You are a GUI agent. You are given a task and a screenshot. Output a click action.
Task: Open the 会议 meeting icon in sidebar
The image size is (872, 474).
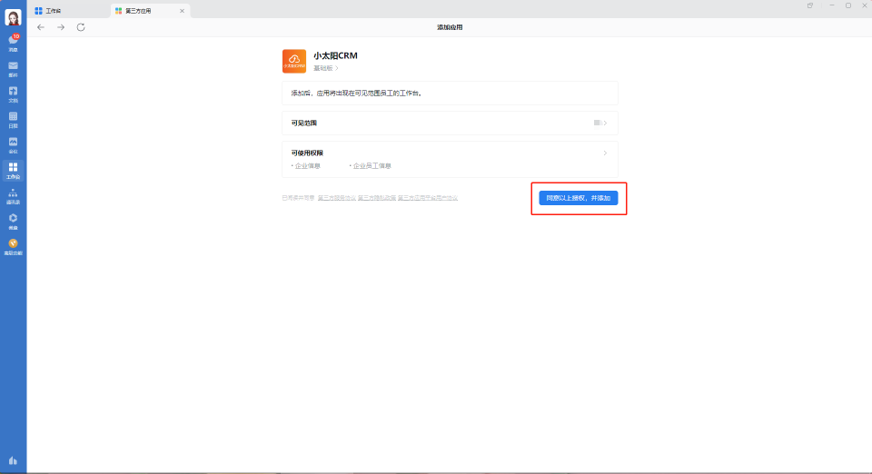[x=13, y=143]
